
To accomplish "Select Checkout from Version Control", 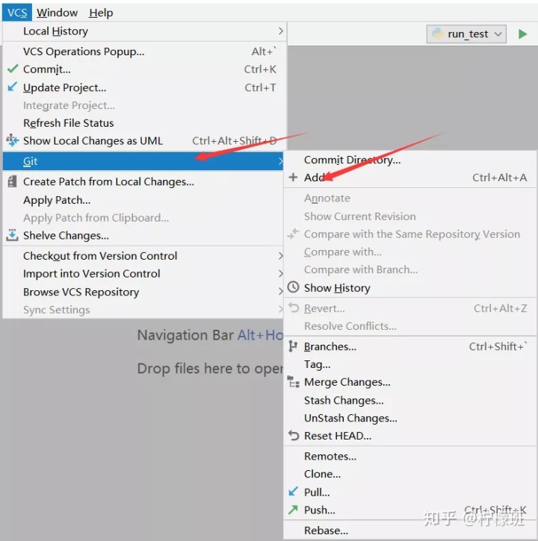I will coord(143,256).
